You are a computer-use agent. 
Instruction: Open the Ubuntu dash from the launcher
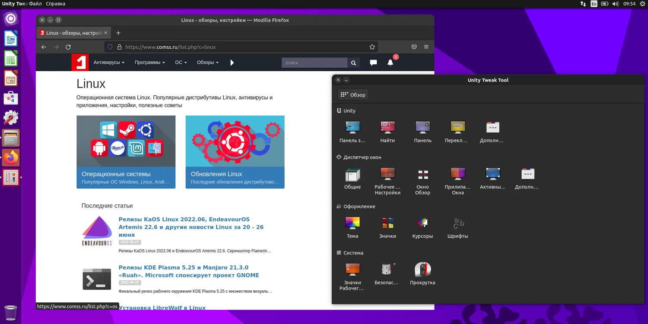tap(11, 19)
